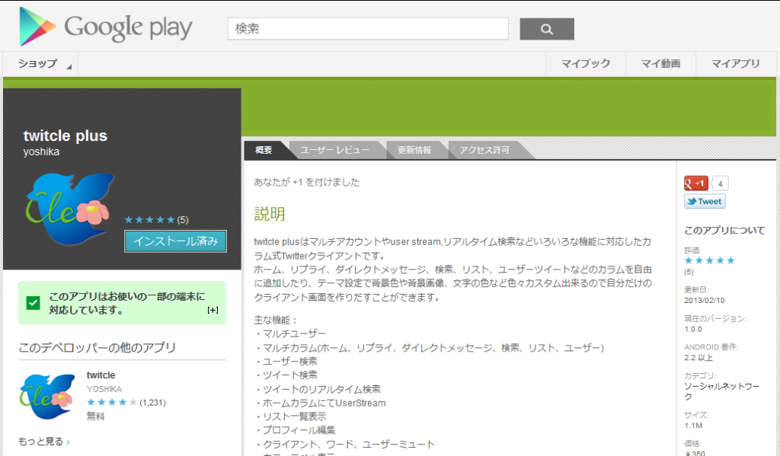Click the もっと見る link

tap(43, 442)
